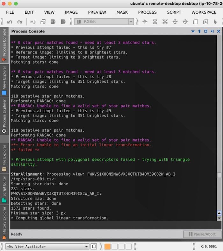223x251 pixels.
Task: Click the 281 stars line
Action: click(23, 189)
